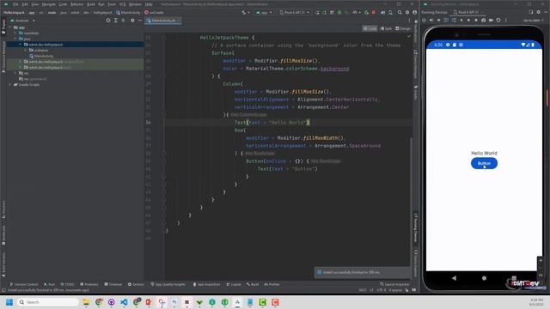Click the Sync Project with Gradle icon

click(x=382, y=12)
